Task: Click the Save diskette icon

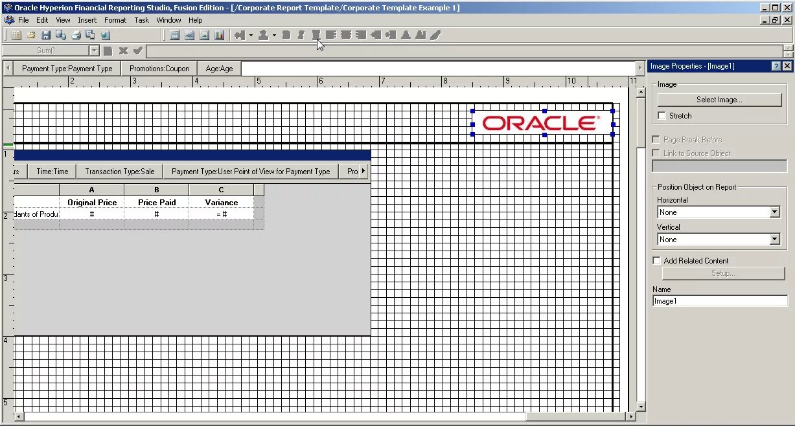Action: (x=46, y=35)
